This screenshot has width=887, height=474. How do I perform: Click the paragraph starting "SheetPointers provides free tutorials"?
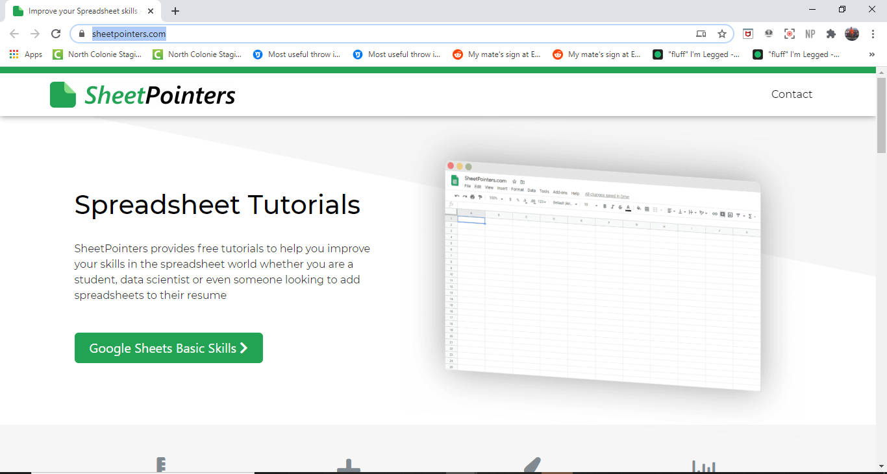(x=222, y=272)
